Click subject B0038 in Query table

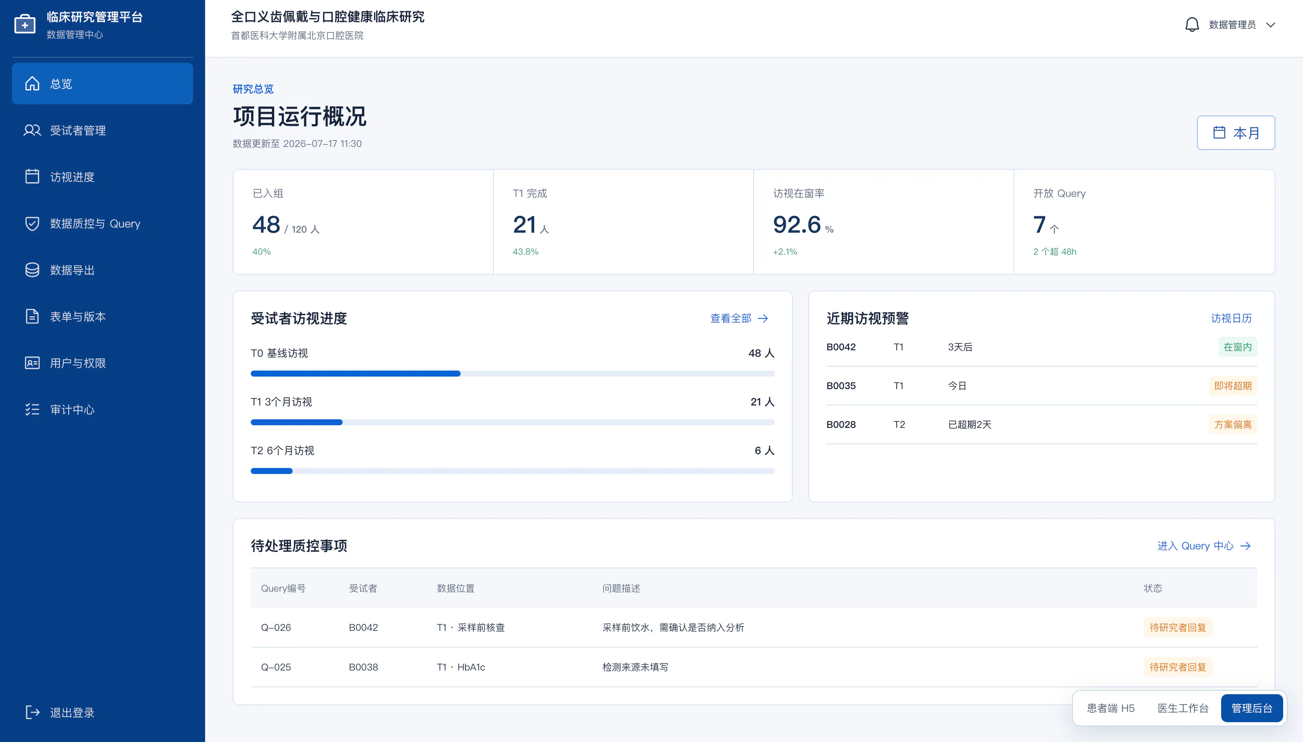tap(363, 667)
